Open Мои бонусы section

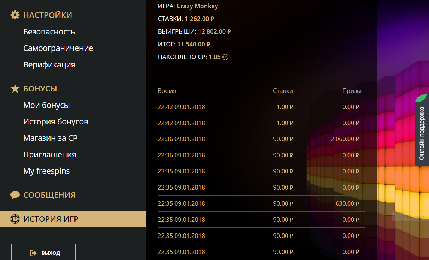pyautogui.click(x=46, y=105)
